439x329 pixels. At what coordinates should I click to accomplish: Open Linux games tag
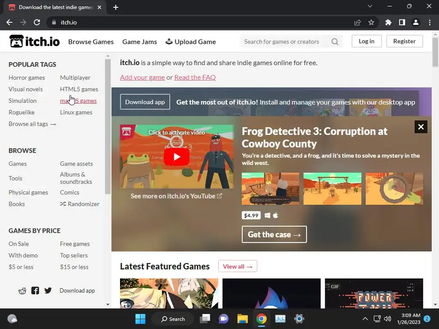click(76, 112)
